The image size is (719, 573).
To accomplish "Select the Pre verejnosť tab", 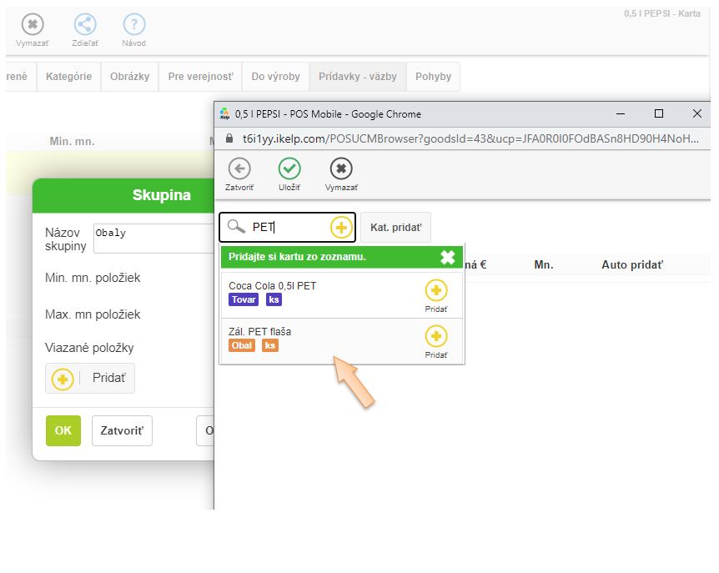I will pyautogui.click(x=200, y=77).
